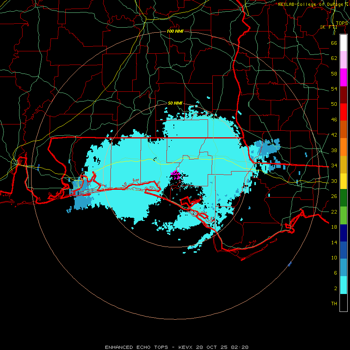Click the '2' legend value
Image resolution: width=350 pixels, height=350 pixels.
coord(335,289)
